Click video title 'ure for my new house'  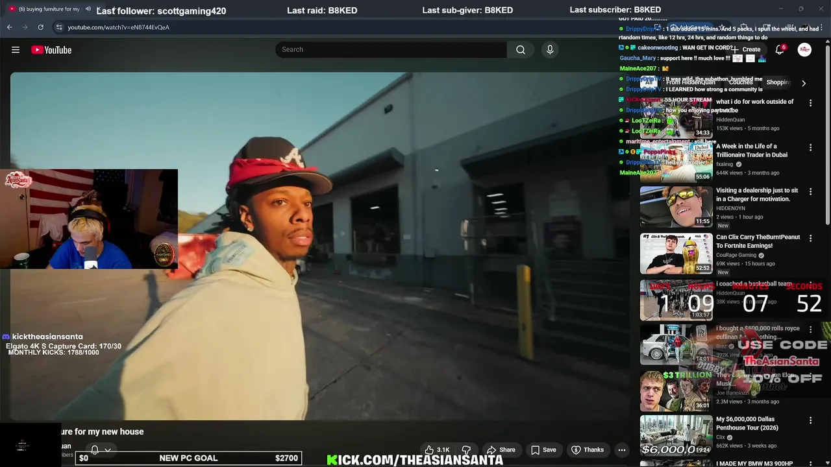(x=103, y=431)
